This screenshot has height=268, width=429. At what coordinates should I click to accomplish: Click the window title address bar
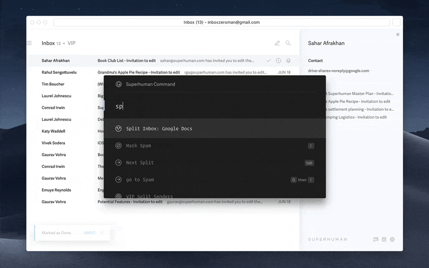222,22
